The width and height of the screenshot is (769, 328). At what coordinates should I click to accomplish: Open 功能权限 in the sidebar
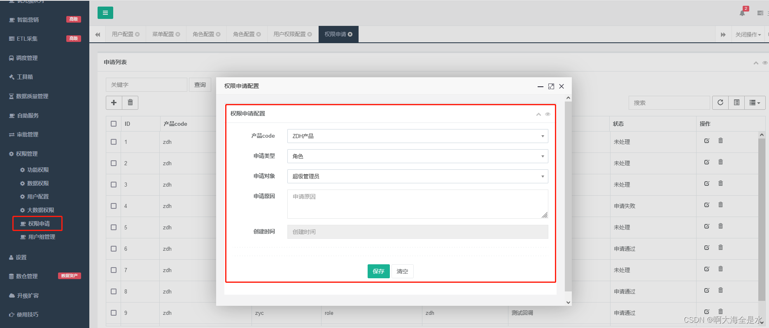pyautogui.click(x=38, y=170)
